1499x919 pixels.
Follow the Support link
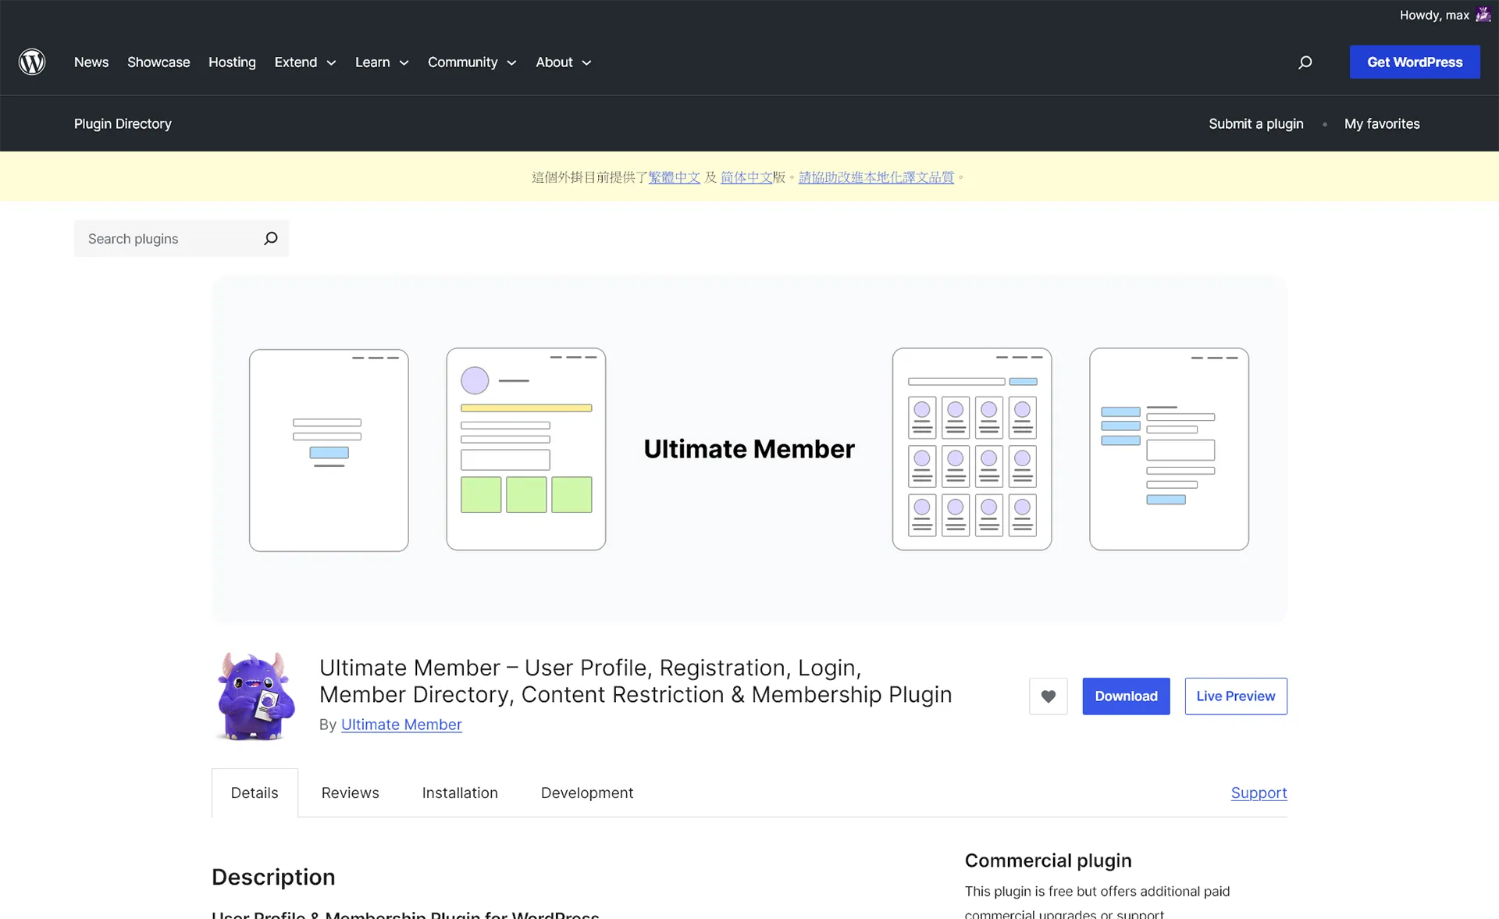point(1259,793)
